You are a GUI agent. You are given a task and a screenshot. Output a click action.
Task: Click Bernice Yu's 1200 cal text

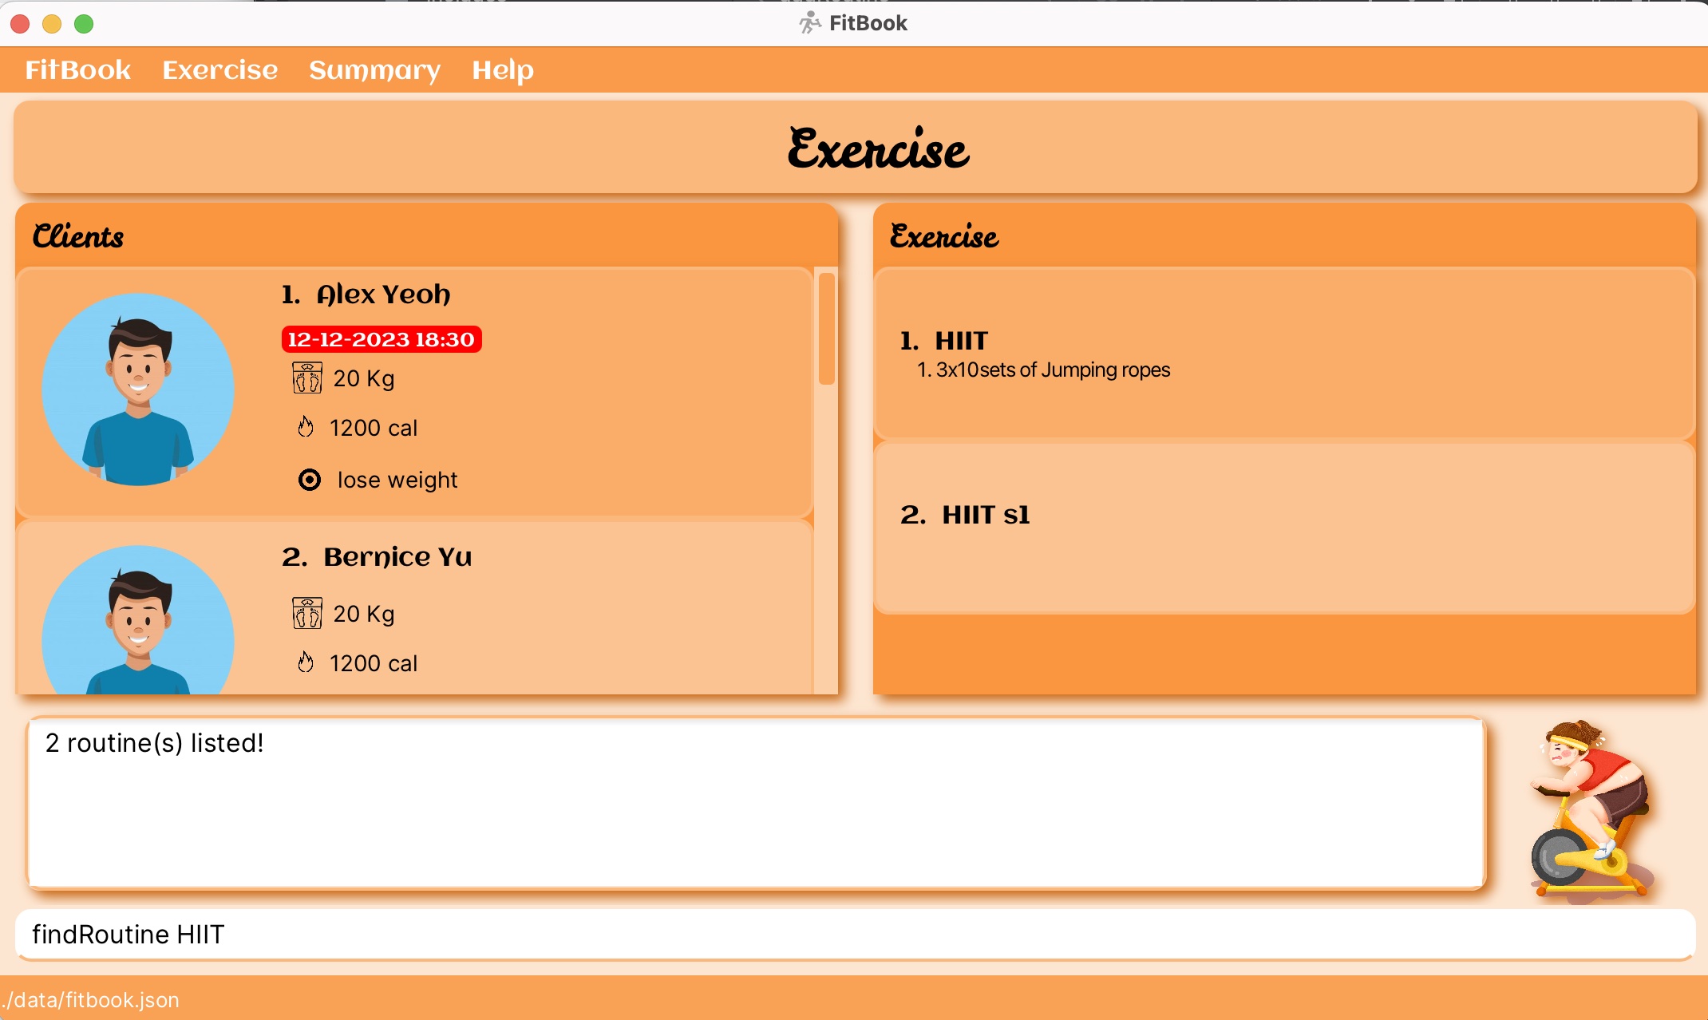[374, 663]
